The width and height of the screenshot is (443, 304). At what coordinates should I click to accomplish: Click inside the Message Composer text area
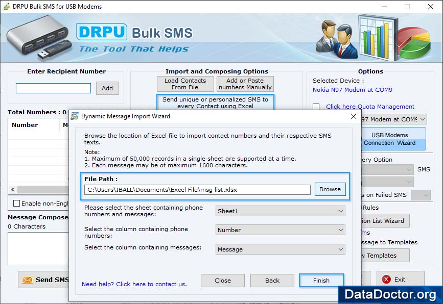38,248
